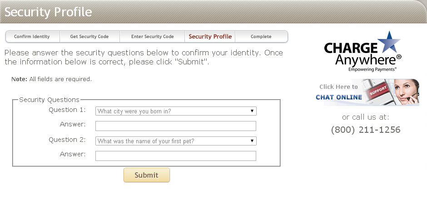Select the Get Security Code tab
427x218 pixels.
[x=89, y=37]
